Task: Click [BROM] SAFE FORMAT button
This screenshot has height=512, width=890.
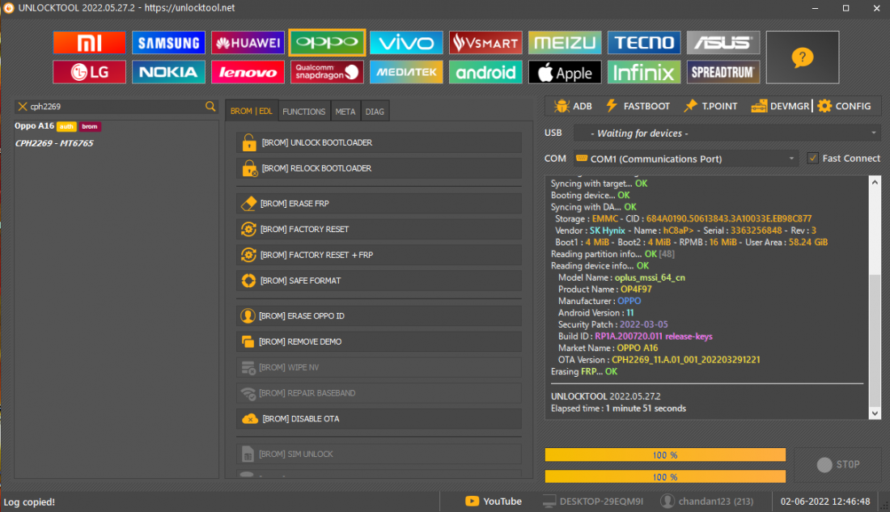Action: pos(379,281)
